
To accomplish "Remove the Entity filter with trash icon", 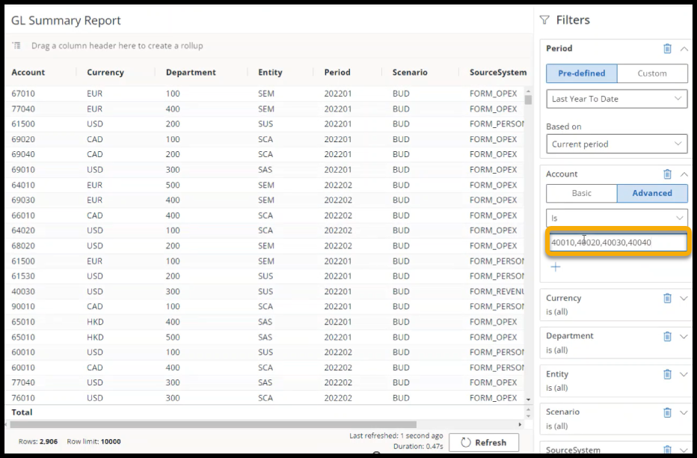I will 667,374.
